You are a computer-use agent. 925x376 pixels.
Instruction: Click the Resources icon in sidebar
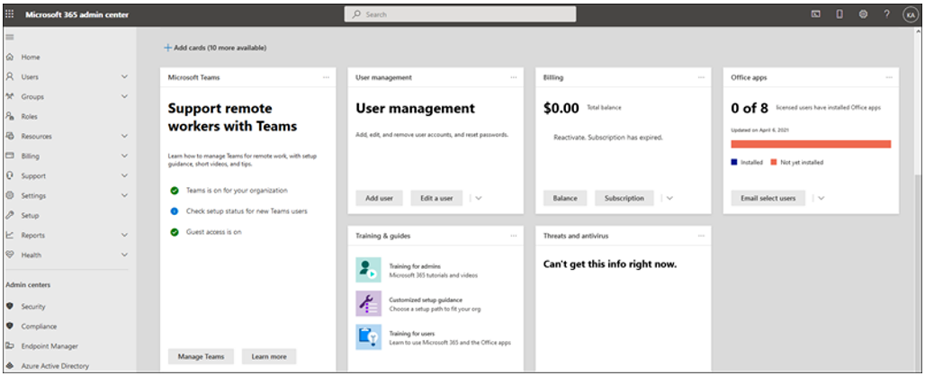coord(9,136)
